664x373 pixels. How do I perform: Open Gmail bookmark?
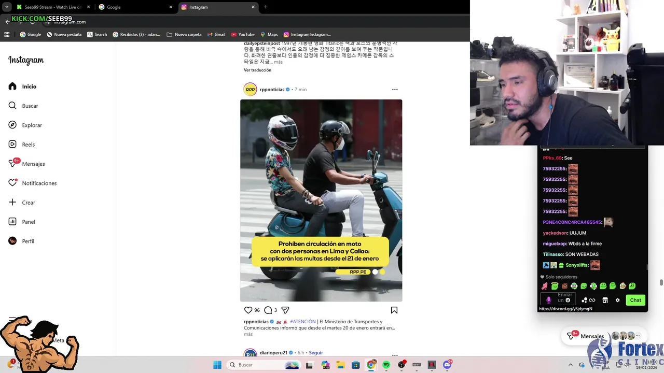(x=216, y=35)
